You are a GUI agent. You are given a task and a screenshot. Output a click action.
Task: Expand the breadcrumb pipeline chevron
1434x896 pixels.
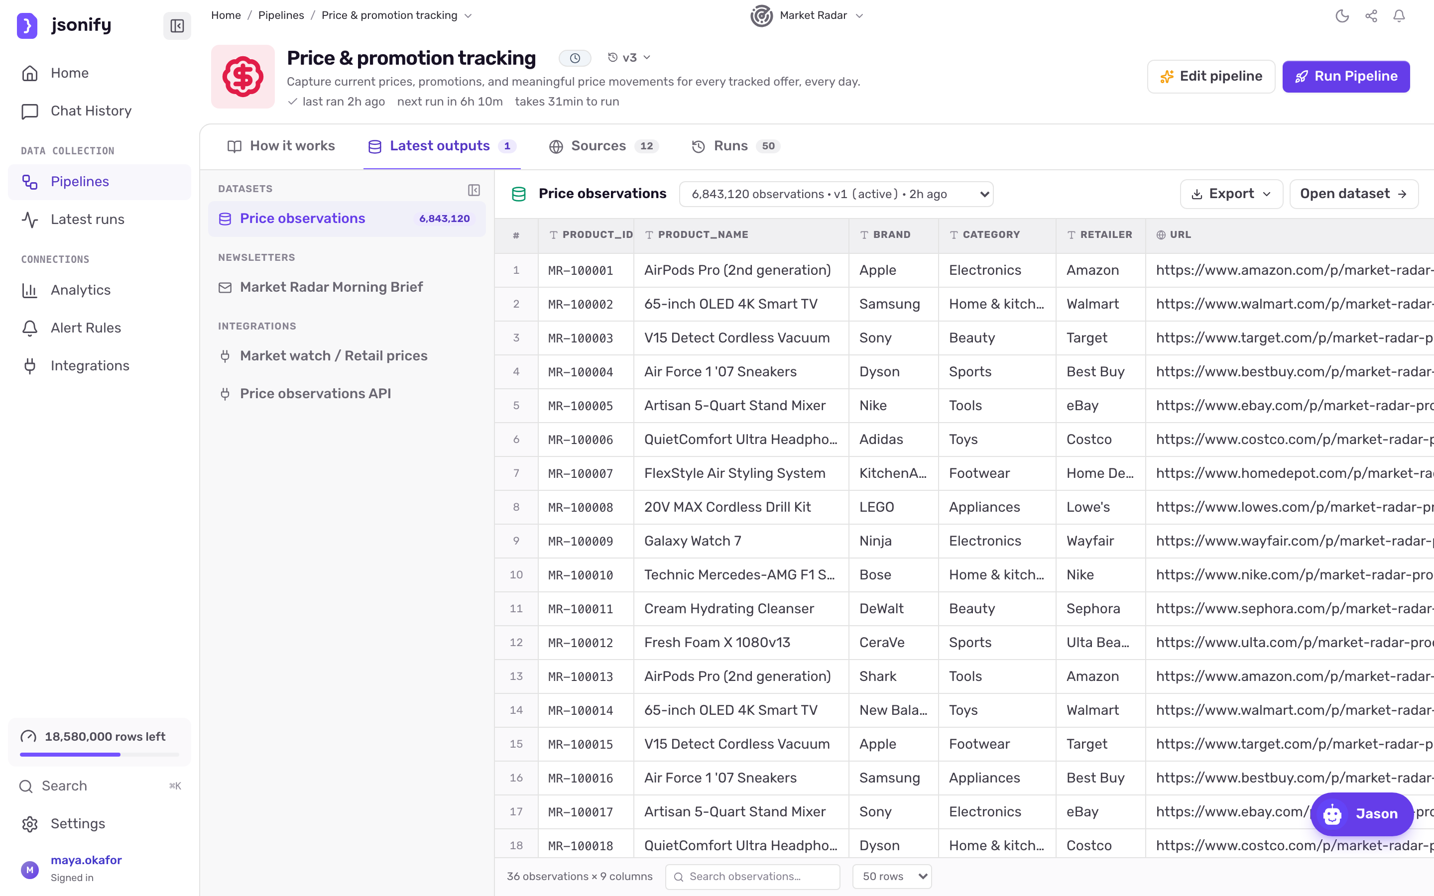[468, 16]
